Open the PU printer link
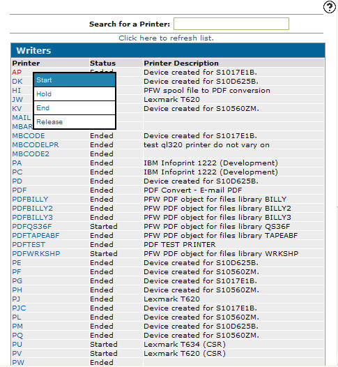 click(17, 345)
